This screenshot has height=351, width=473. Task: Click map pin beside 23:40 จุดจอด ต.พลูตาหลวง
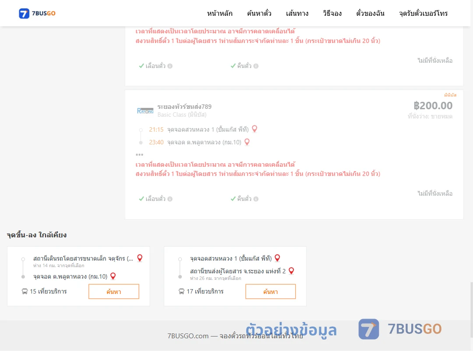(247, 142)
